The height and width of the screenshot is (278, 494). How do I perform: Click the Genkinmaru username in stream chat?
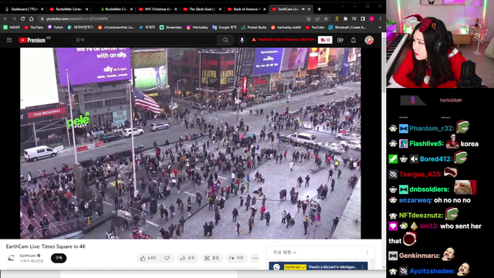coord(419,256)
